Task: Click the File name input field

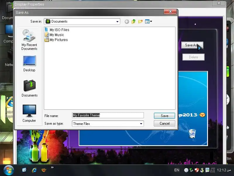Action: pos(108,115)
